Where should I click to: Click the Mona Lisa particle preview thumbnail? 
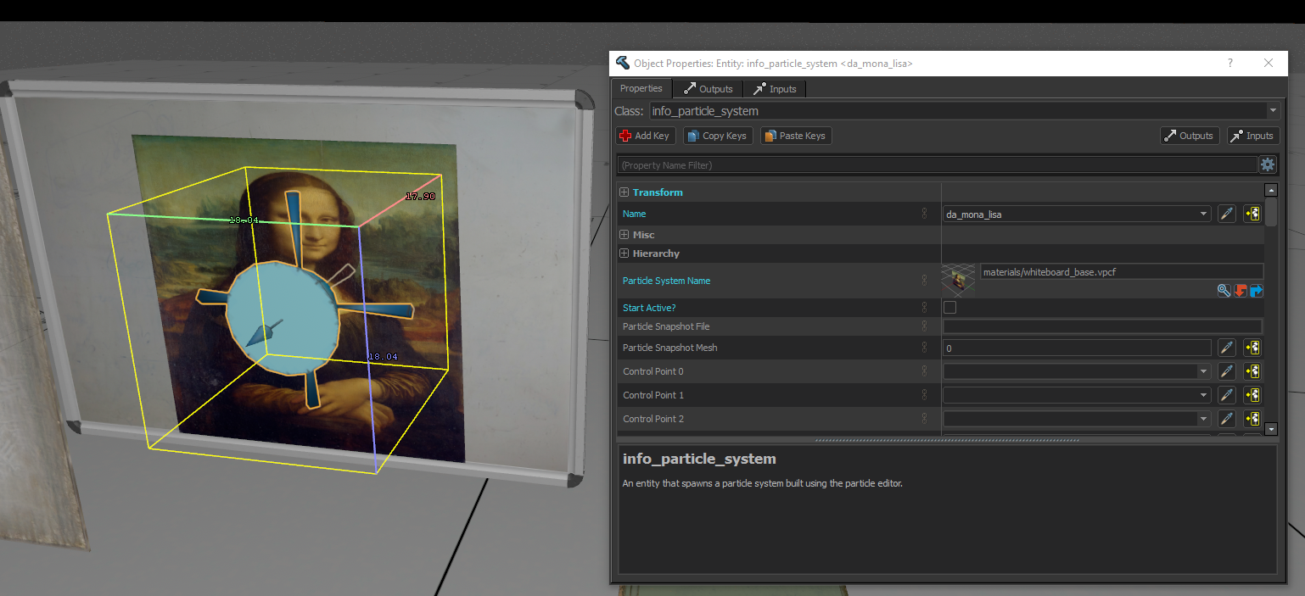click(959, 280)
